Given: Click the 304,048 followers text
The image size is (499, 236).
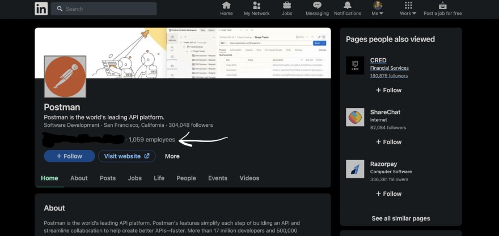Looking at the screenshot, I should click(191, 125).
